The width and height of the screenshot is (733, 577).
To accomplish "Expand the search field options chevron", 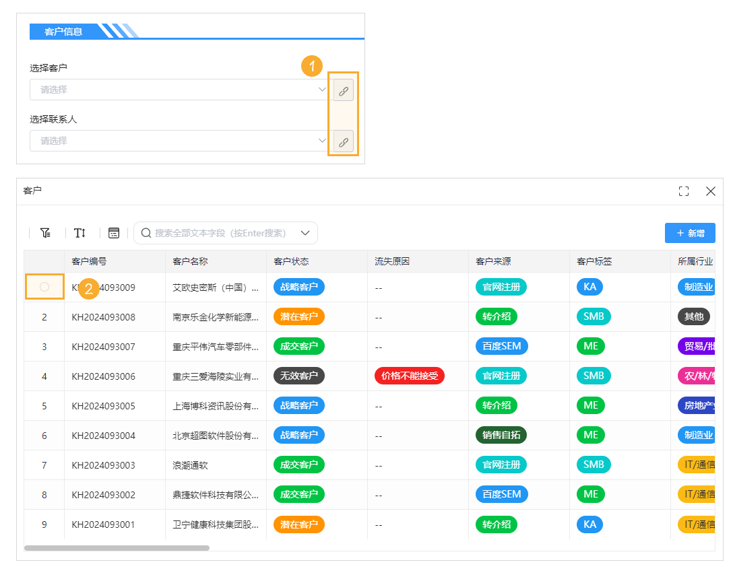I will click(x=304, y=232).
